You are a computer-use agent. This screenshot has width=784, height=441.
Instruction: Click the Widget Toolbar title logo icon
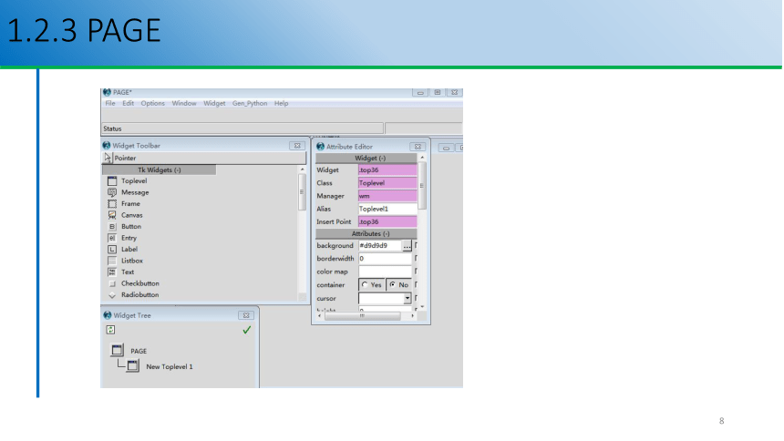[107, 146]
